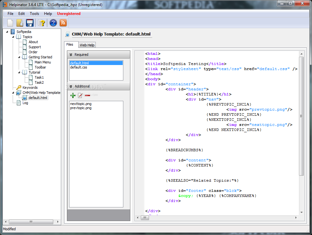
Task: Open a project with the yellow document icon
Action: tap(20, 23)
